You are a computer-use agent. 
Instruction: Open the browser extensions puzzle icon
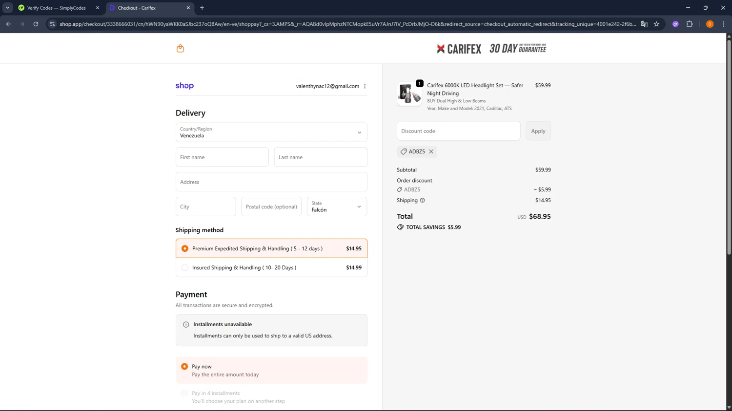pos(690,24)
